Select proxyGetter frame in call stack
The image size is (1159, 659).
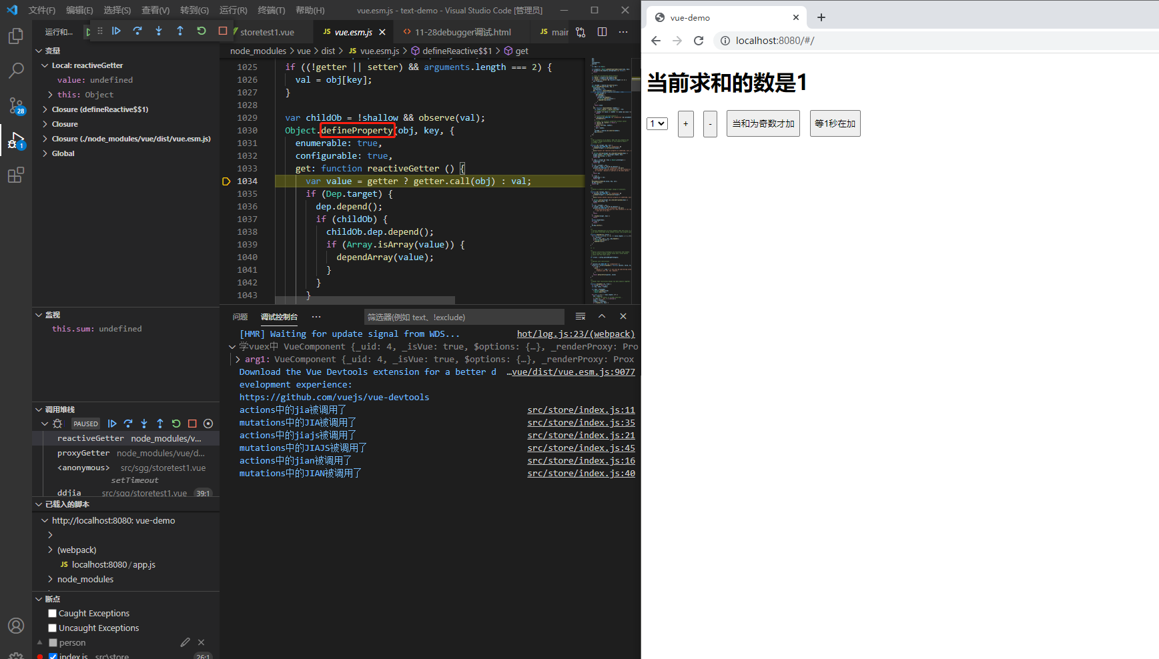pos(126,453)
